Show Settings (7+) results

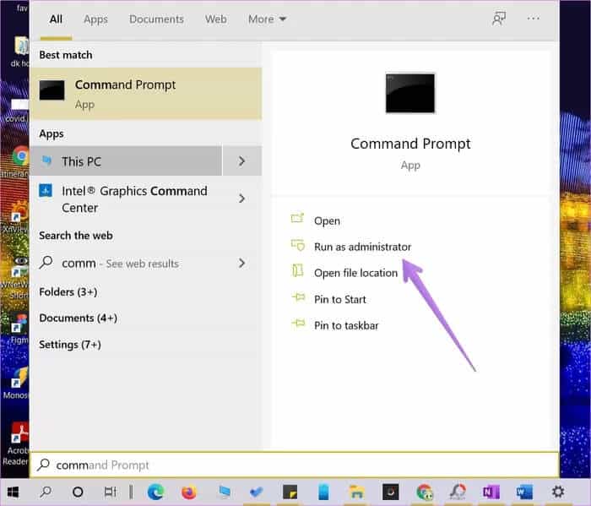70,345
